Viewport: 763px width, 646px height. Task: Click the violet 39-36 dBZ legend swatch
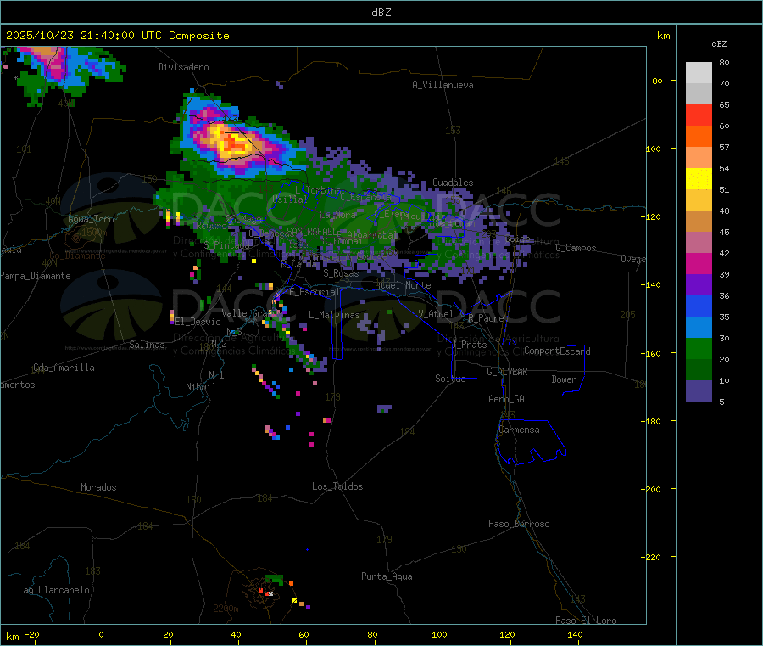tap(699, 285)
